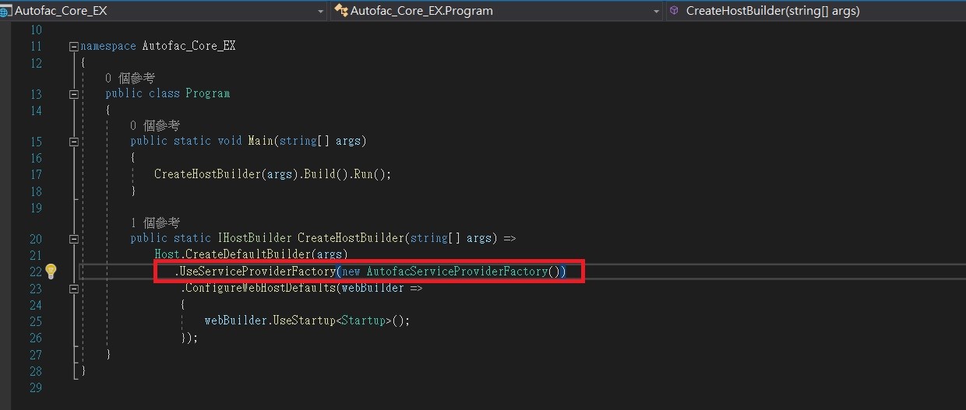Click 'webBuilder' parameter in line 23
966x410 pixels.
373,288
